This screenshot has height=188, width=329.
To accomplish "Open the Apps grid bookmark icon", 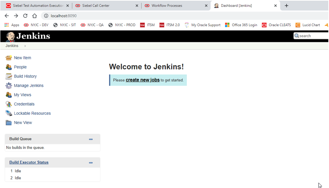I will [x=7, y=25].
